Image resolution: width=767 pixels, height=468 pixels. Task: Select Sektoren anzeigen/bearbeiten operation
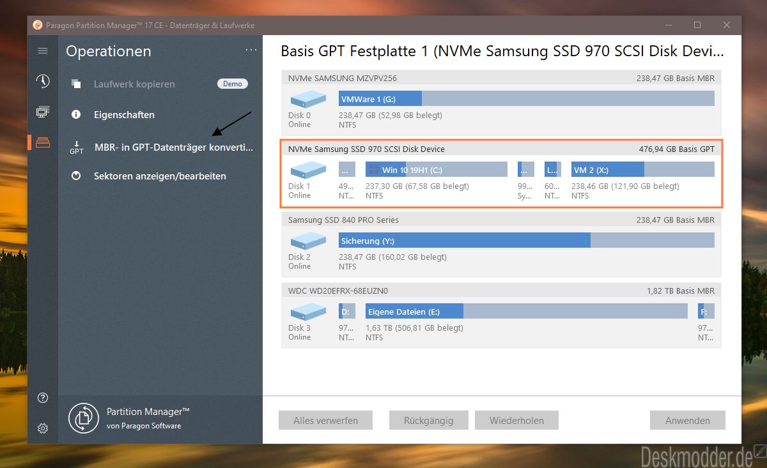[160, 176]
